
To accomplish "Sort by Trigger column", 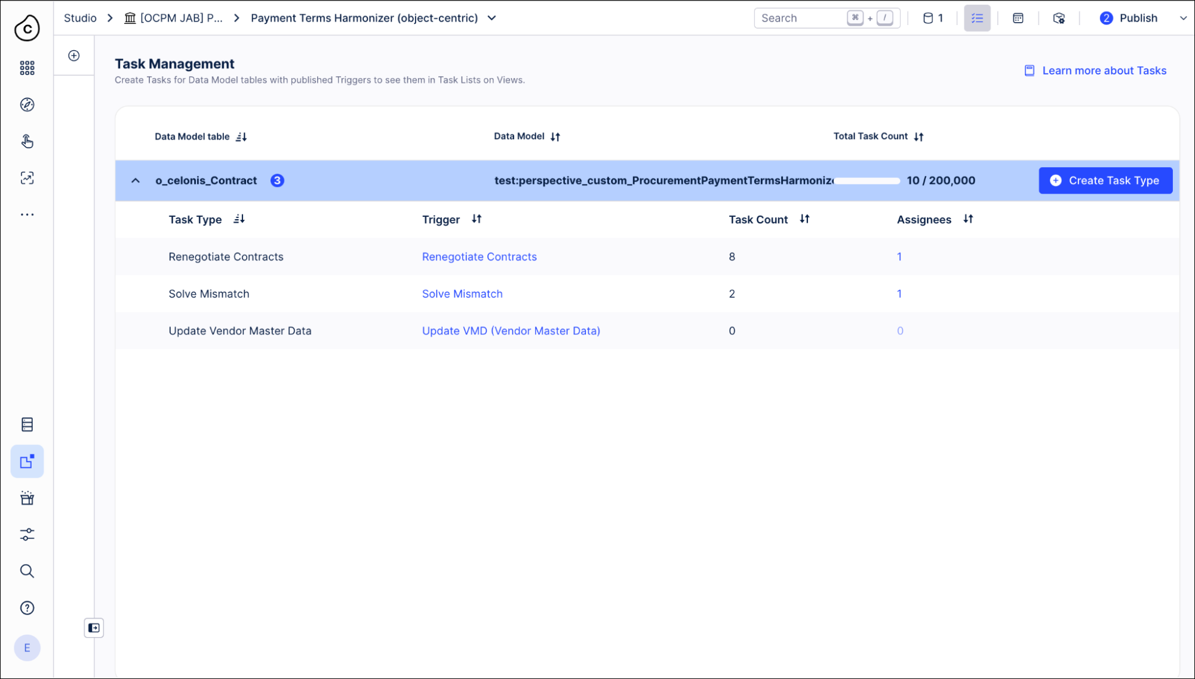I will pos(477,219).
